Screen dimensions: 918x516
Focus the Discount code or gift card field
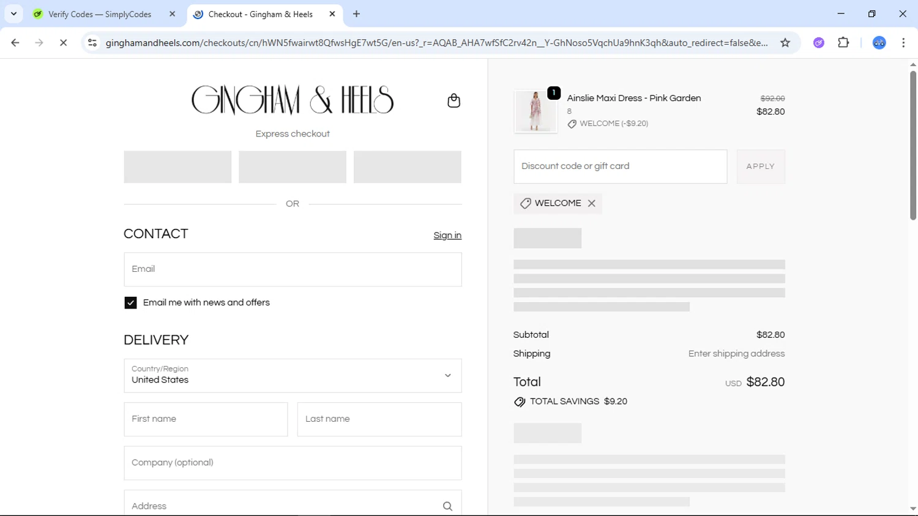tap(620, 166)
